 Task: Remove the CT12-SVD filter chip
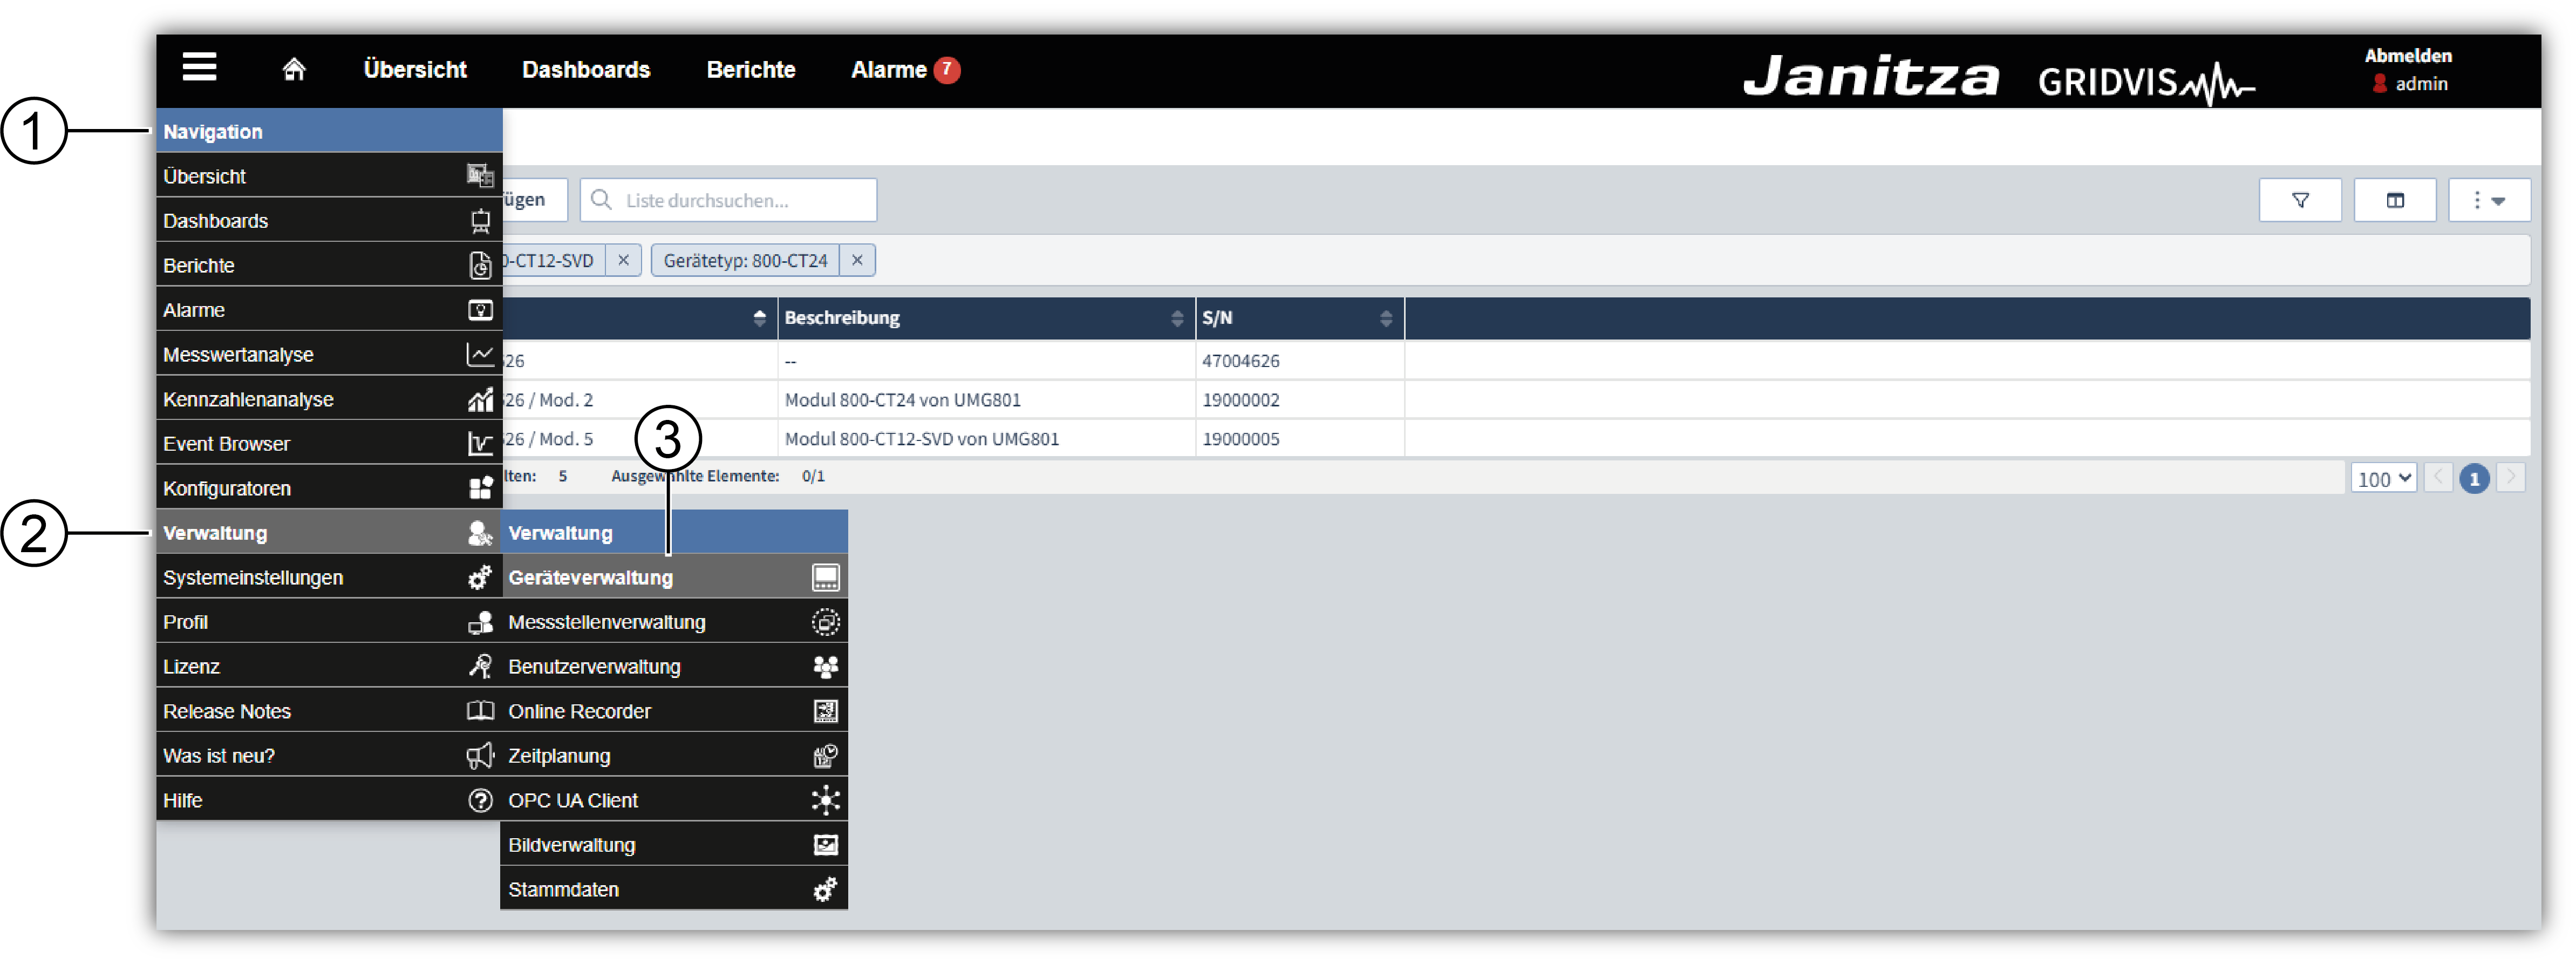tap(623, 260)
